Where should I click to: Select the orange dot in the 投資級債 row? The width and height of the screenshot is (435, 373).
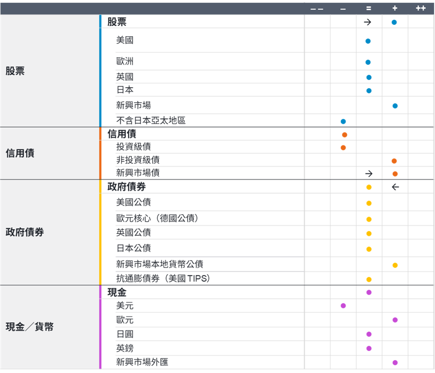tap(343, 148)
